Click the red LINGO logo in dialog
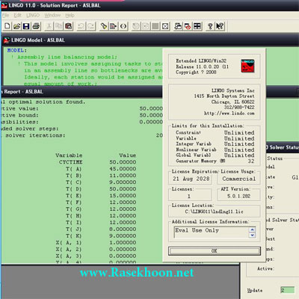The width and height of the screenshot is (299, 299). 247,66
